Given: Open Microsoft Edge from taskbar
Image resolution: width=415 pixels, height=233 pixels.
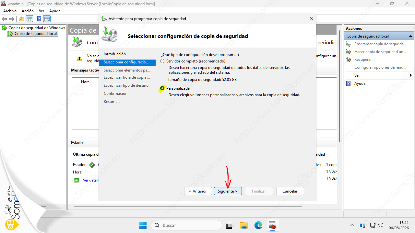Looking at the screenshot, I should click(x=258, y=225).
